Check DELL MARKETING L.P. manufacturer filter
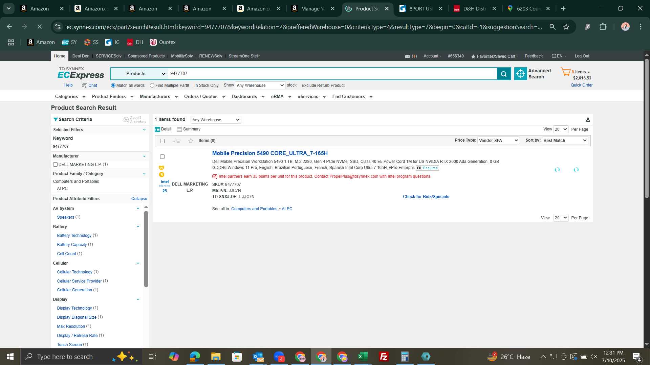 (55, 165)
